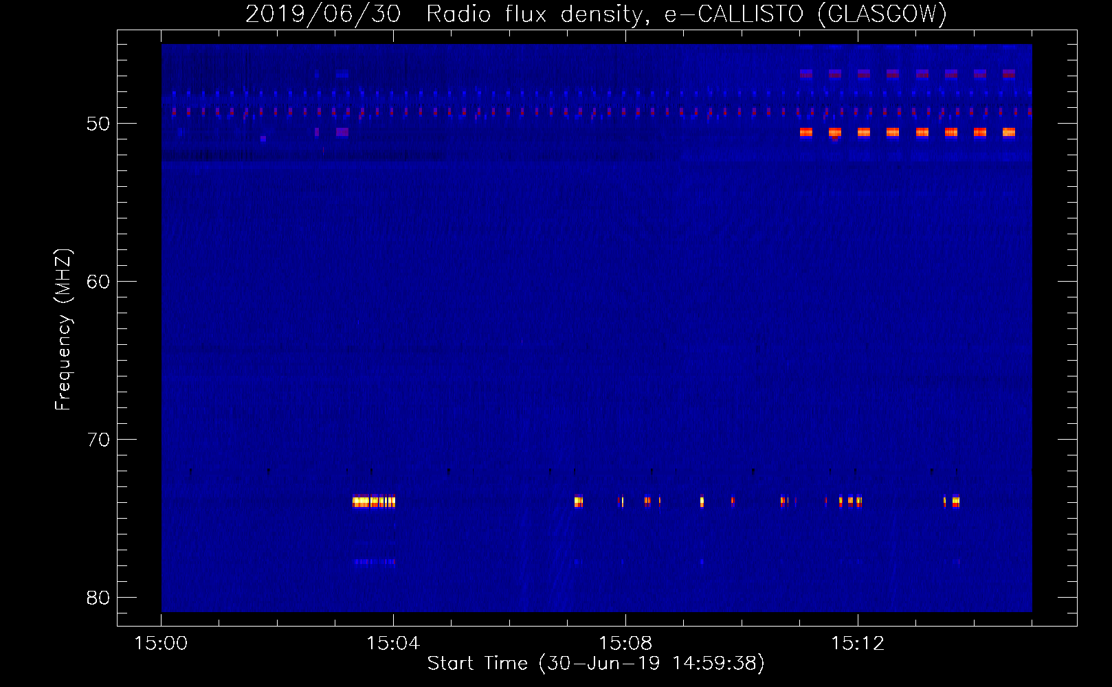Click the 15:00 time tick label
Viewport: 1112px width, 687px height.
[161, 643]
